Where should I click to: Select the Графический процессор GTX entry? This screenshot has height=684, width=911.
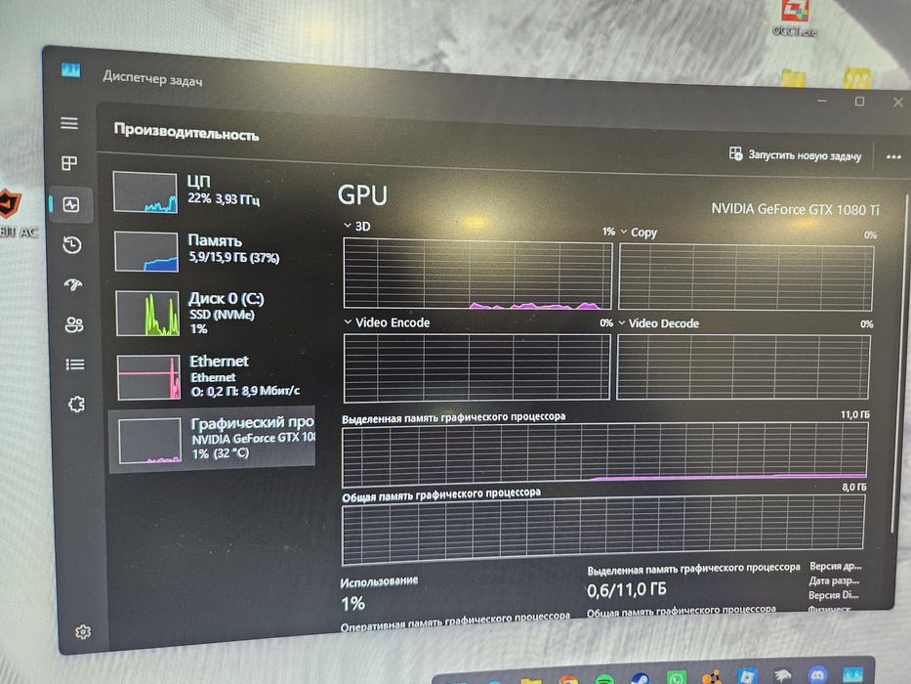(x=212, y=439)
